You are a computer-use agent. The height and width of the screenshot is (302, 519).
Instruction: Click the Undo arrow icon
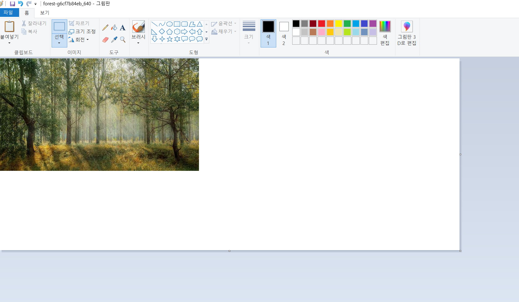tap(21, 4)
